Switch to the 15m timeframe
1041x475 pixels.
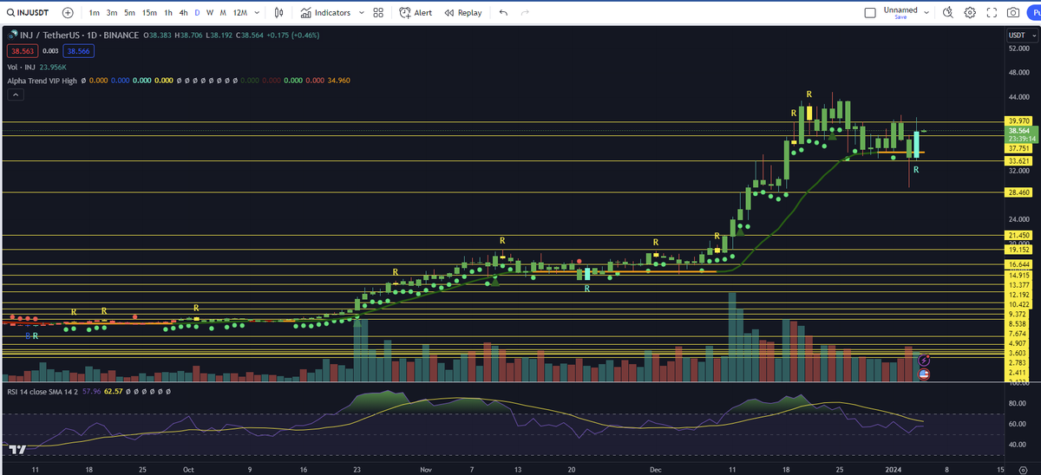click(x=149, y=13)
